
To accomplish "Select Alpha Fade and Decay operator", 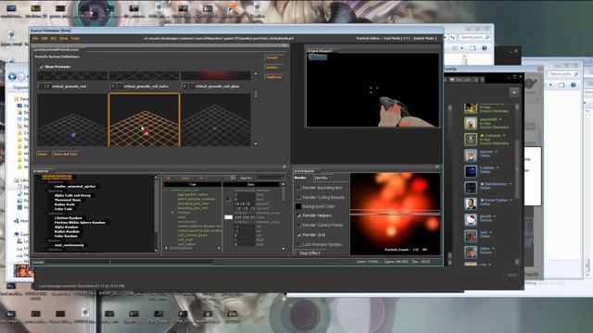I will click(72, 195).
